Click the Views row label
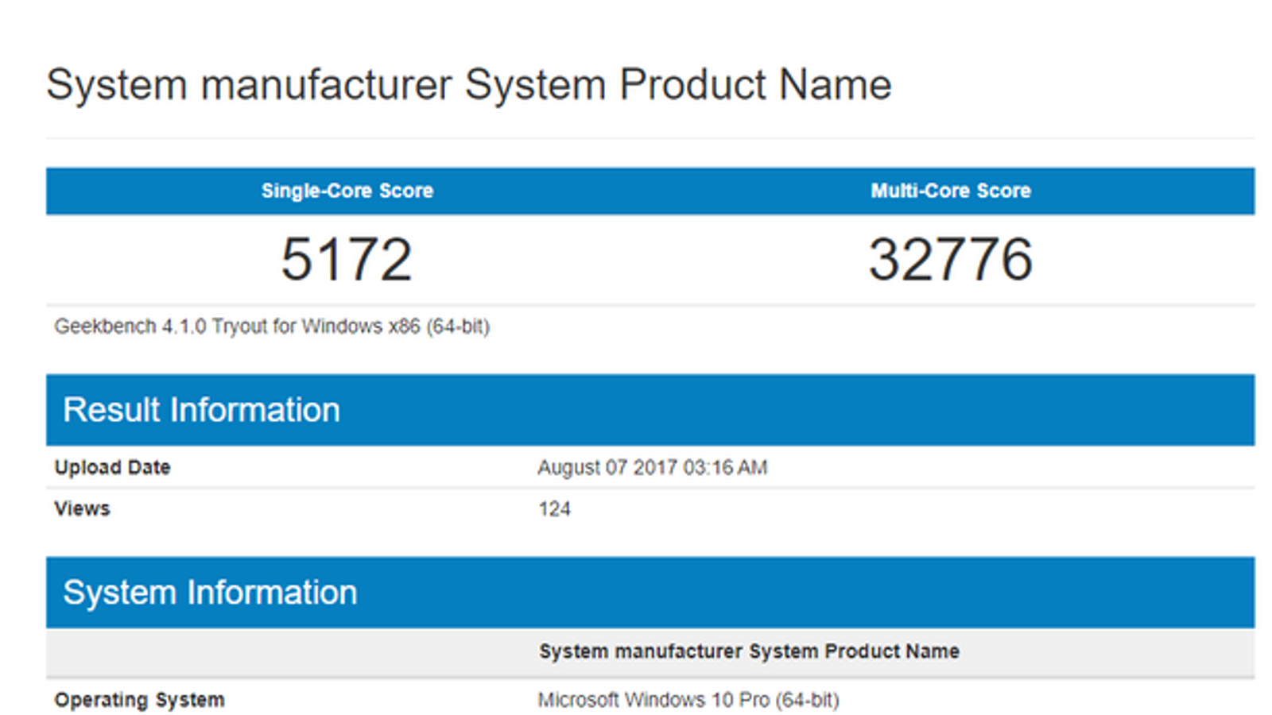Image resolution: width=1272 pixels, height=715 pixels. click(82, 508)
